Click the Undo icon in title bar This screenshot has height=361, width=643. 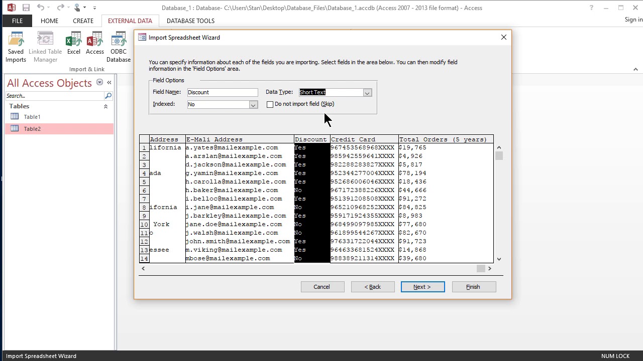pos(41,8)
